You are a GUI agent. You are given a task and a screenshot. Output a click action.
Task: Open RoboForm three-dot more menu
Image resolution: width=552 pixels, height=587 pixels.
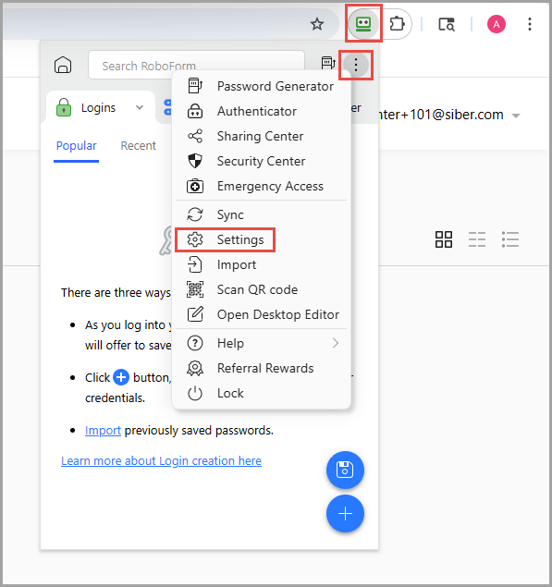356,65
